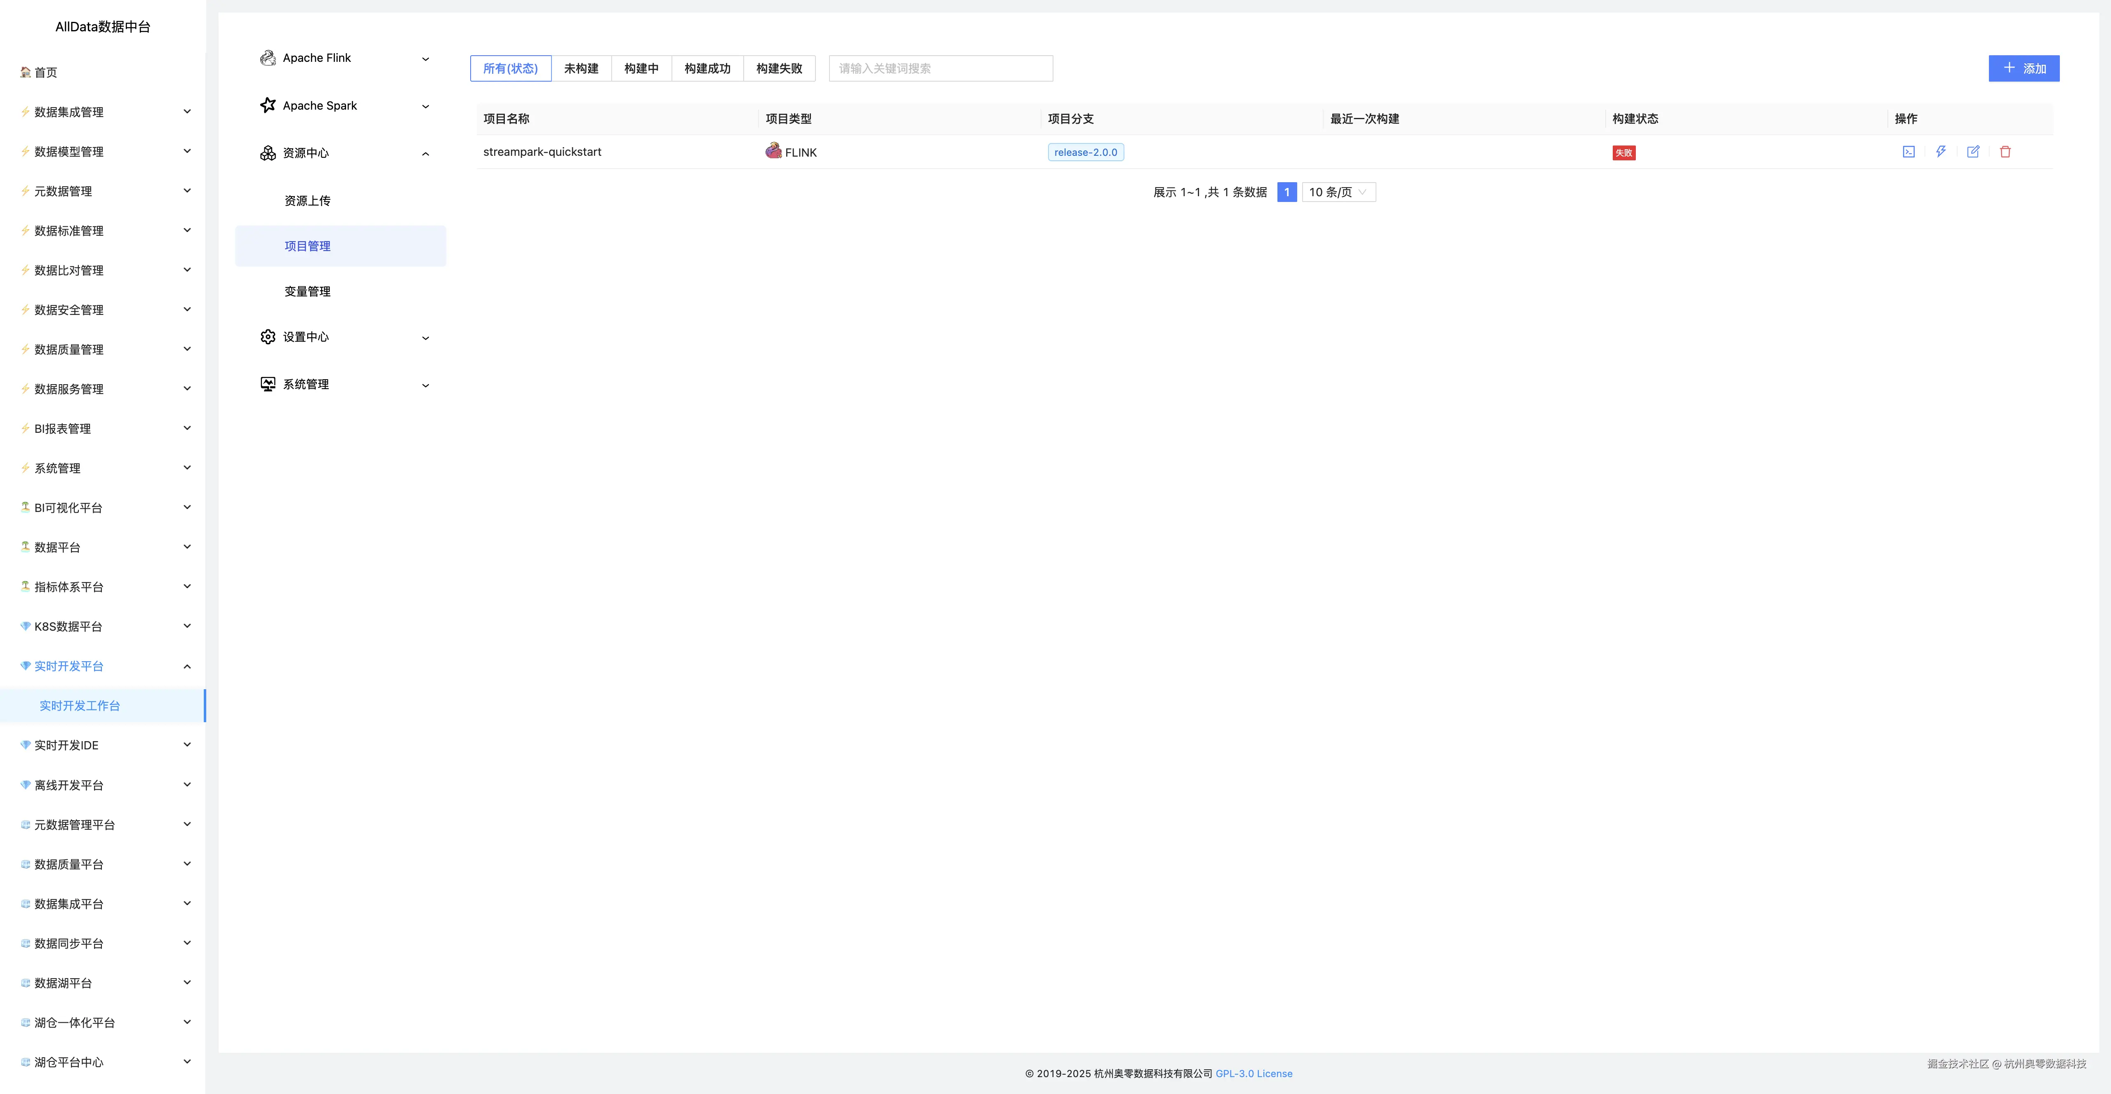
Task: Click the edit project pencil icon
Action: pos(1973,152)
